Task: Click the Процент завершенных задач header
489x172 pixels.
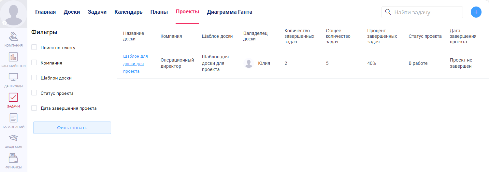Action: tap(382, 36)
